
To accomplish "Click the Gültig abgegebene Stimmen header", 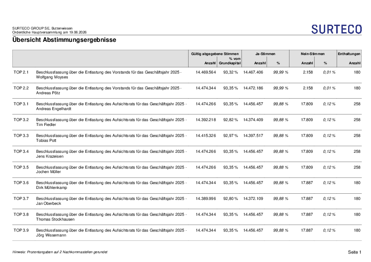I will (215, 54).
